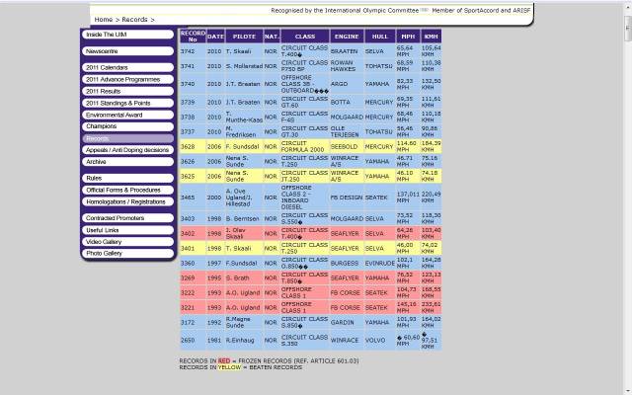The height and width of the screenshot is (395, 632).
Task: Select Environmental Award in sidebar
Action: pos(127,115)
